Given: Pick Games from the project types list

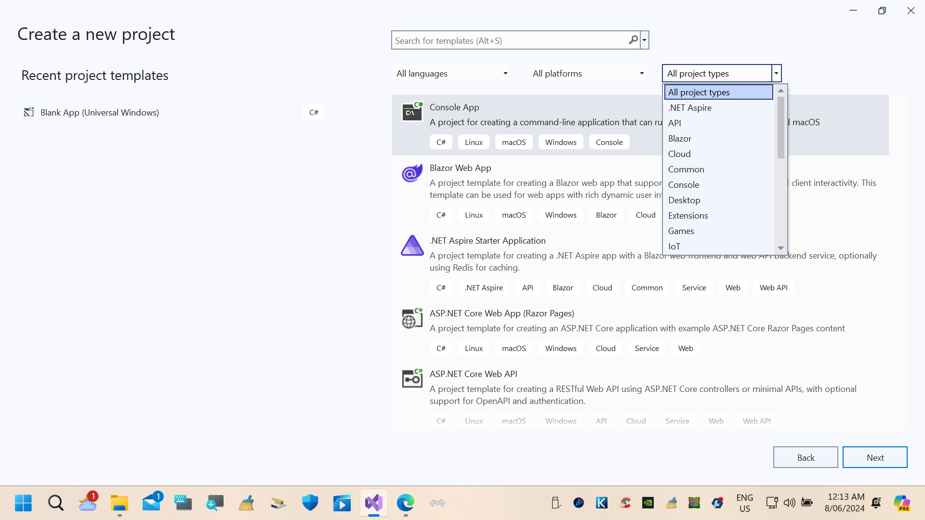Looking at the screenshot, I should click(x=681, y=231).
